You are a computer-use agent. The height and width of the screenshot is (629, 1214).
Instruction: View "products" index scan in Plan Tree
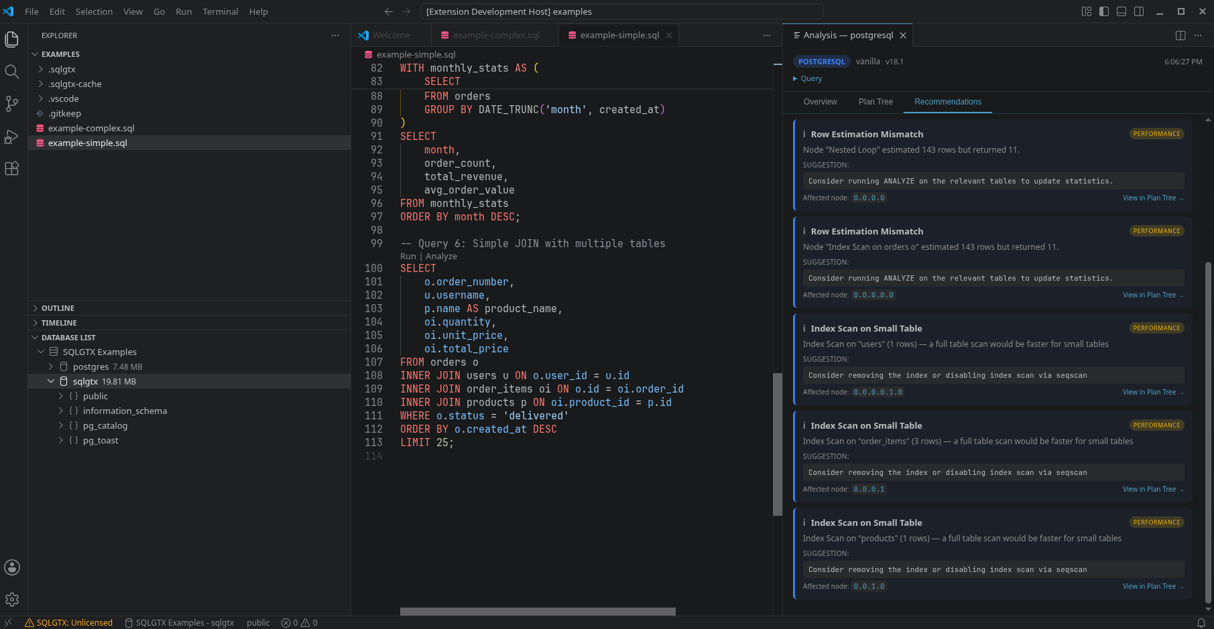pos(1153,587)
